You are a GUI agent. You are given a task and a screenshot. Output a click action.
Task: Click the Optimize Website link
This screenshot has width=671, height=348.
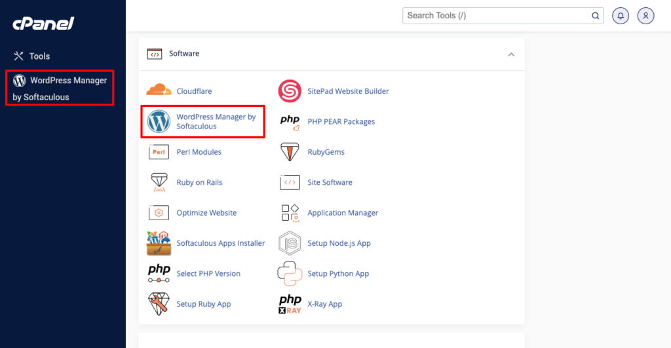[206, 213]
